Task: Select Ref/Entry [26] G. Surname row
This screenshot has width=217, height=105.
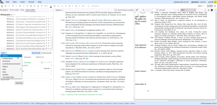Action: 26,49
